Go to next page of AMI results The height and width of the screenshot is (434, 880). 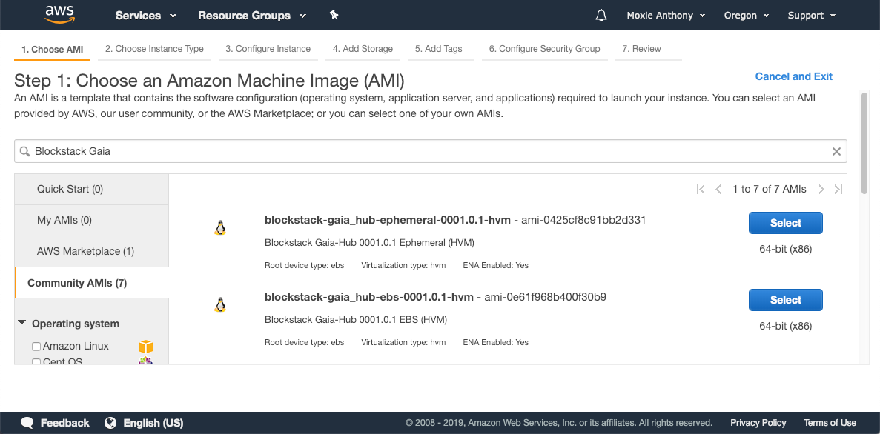pyautogui.click(x=821, y=190)
